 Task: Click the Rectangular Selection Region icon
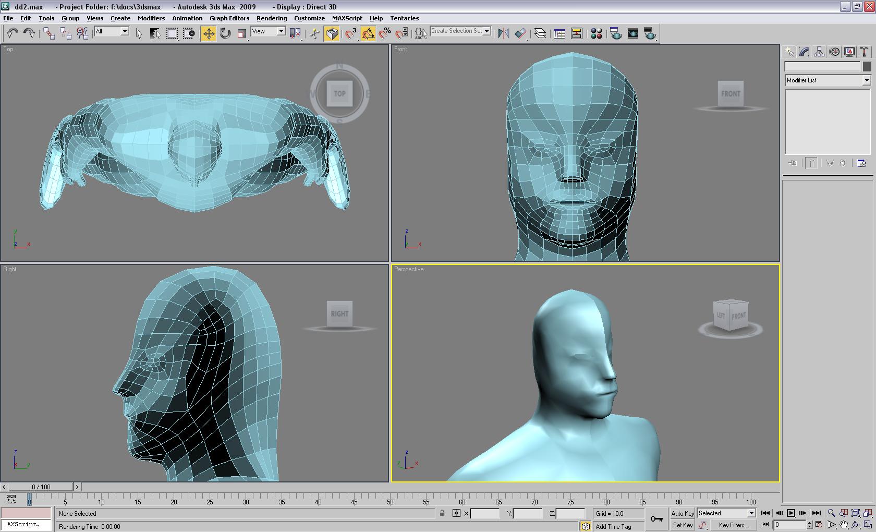172,33
